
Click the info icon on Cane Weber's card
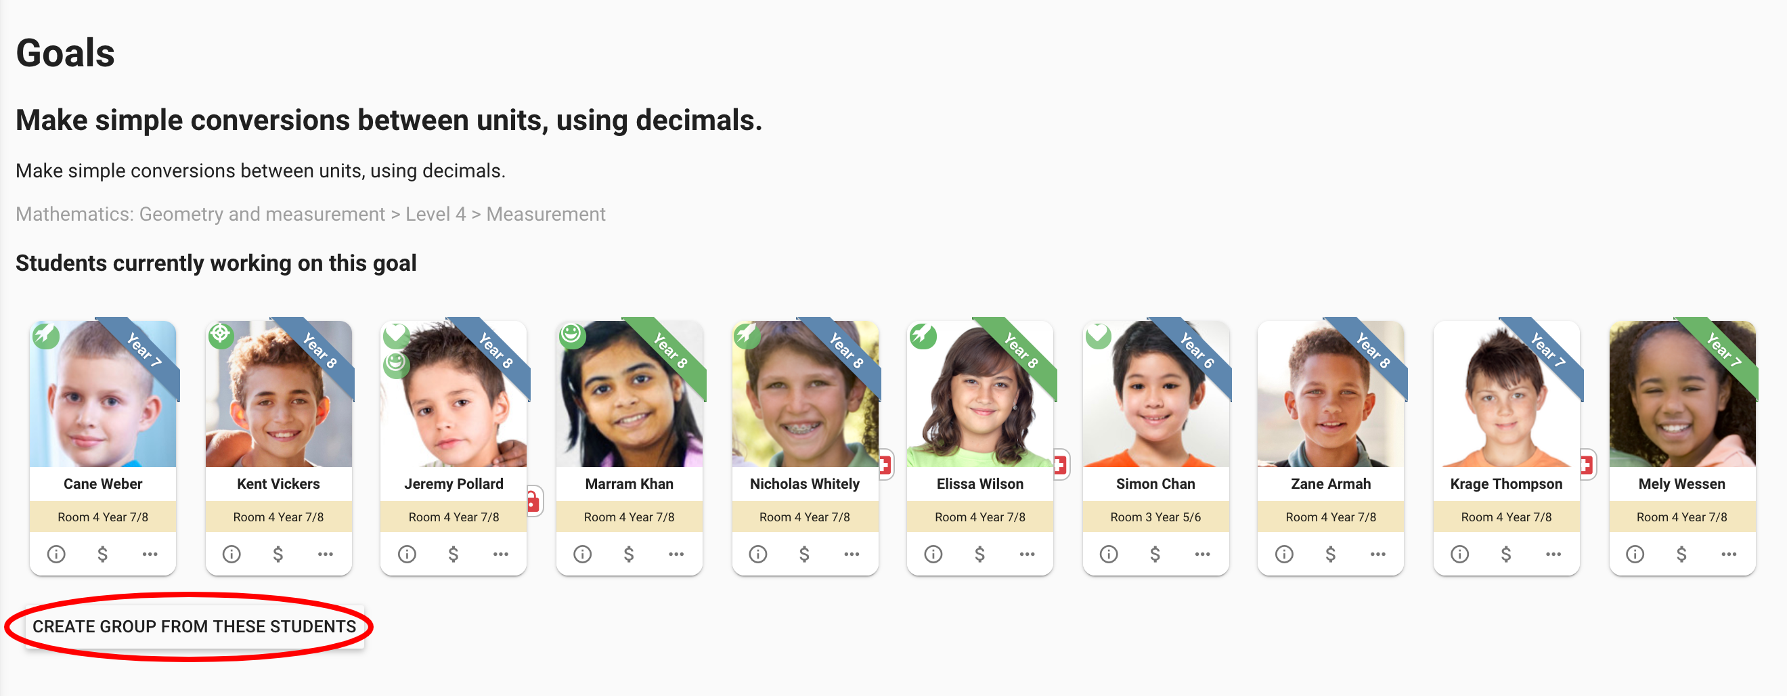pos(56,554)
